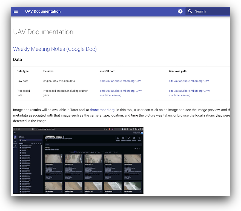Open Weekly Meeting Notes (Google Doc) link
241x211 pixels.
(x=55, y=49)
